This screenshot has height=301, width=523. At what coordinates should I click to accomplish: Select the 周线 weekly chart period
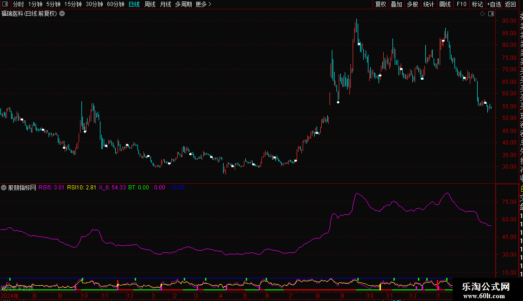[150, 4]
